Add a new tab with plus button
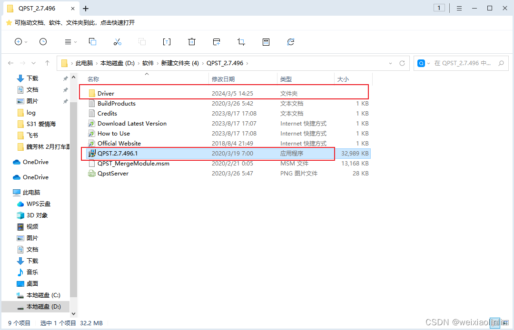This screenshot has width=514, height=330. [x=86, y=9]
